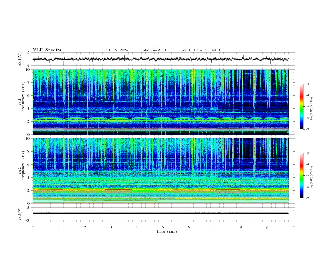The width and height of the screenshot is (330, 255).
Task: Click time axis tick label "4"
Action: 137,227
